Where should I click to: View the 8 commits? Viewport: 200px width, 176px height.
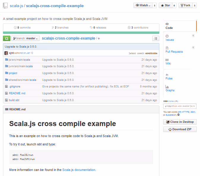22,27
